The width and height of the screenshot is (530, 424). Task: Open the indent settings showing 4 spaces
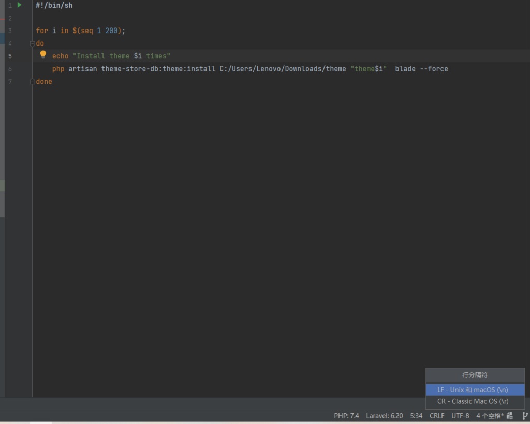[x=489, y=416]
